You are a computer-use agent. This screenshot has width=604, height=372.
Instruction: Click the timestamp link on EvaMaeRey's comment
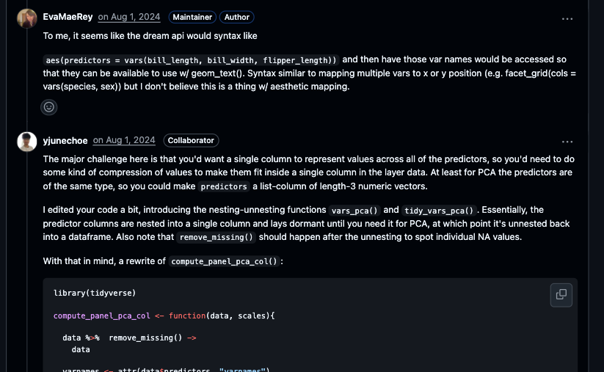coord(130,17)
